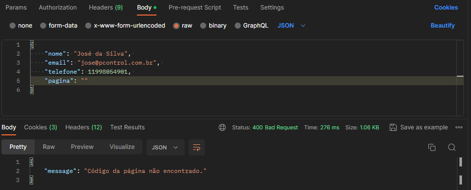Viewport: 471px width, 190px height.
Task: Click the globe network info icon
Action: coord(222,127)
